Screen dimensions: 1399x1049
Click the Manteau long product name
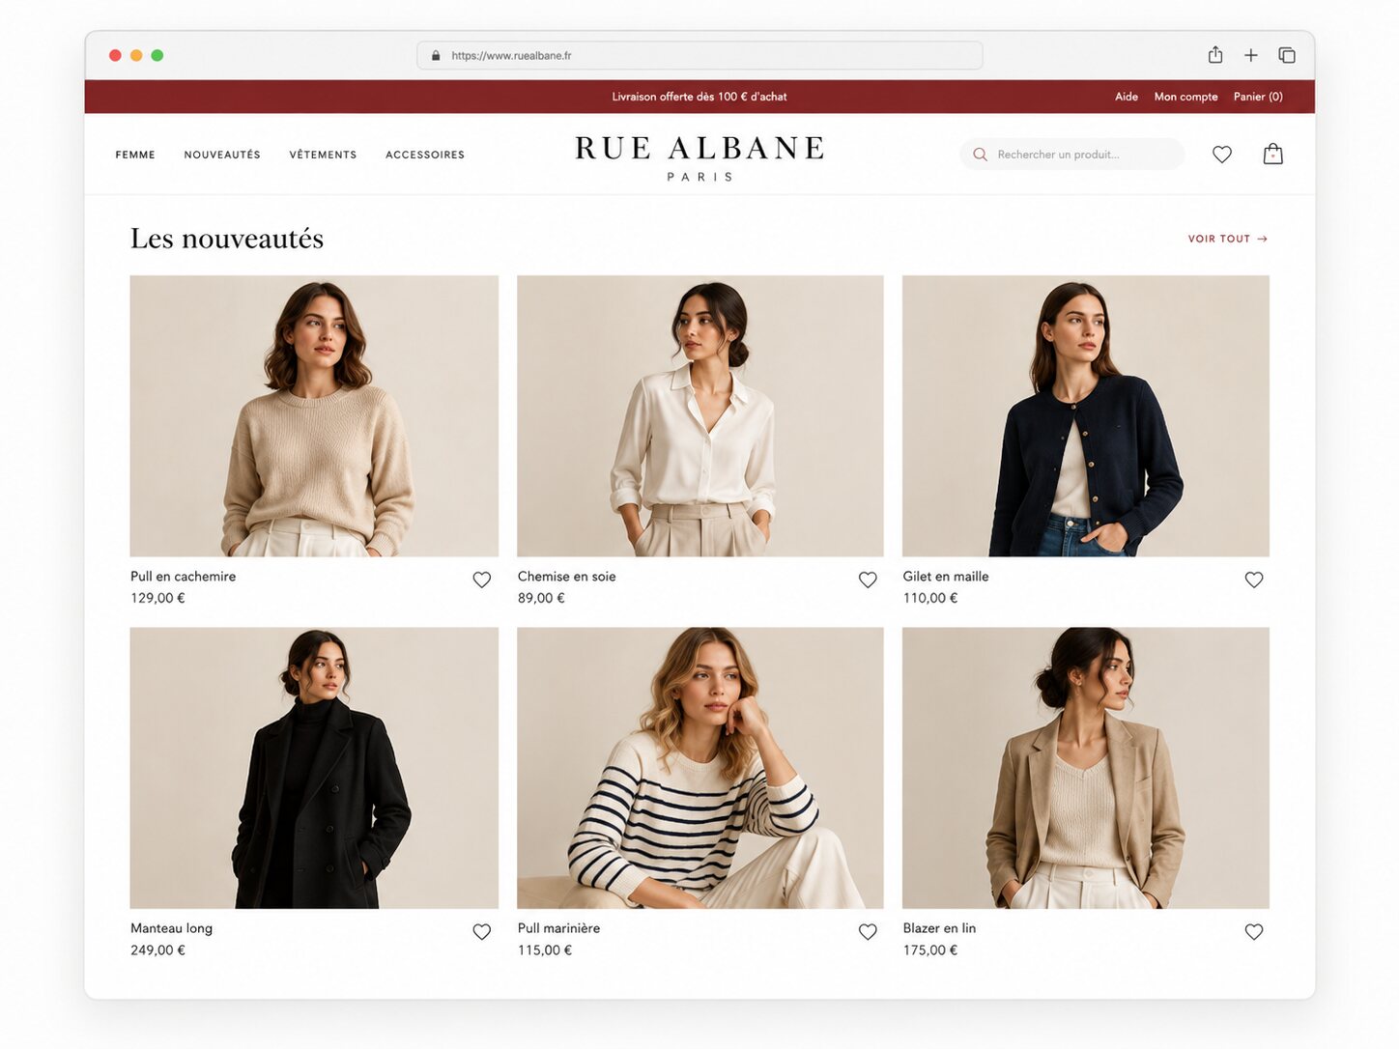(172, 929)
